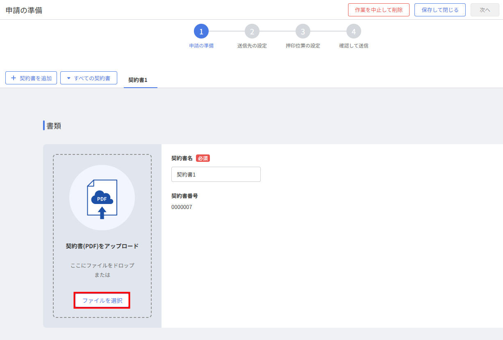This screenshot has height=340, width=503.
Task: Select the step 3 circle in stepper
Action: click(x=303, y=32)
